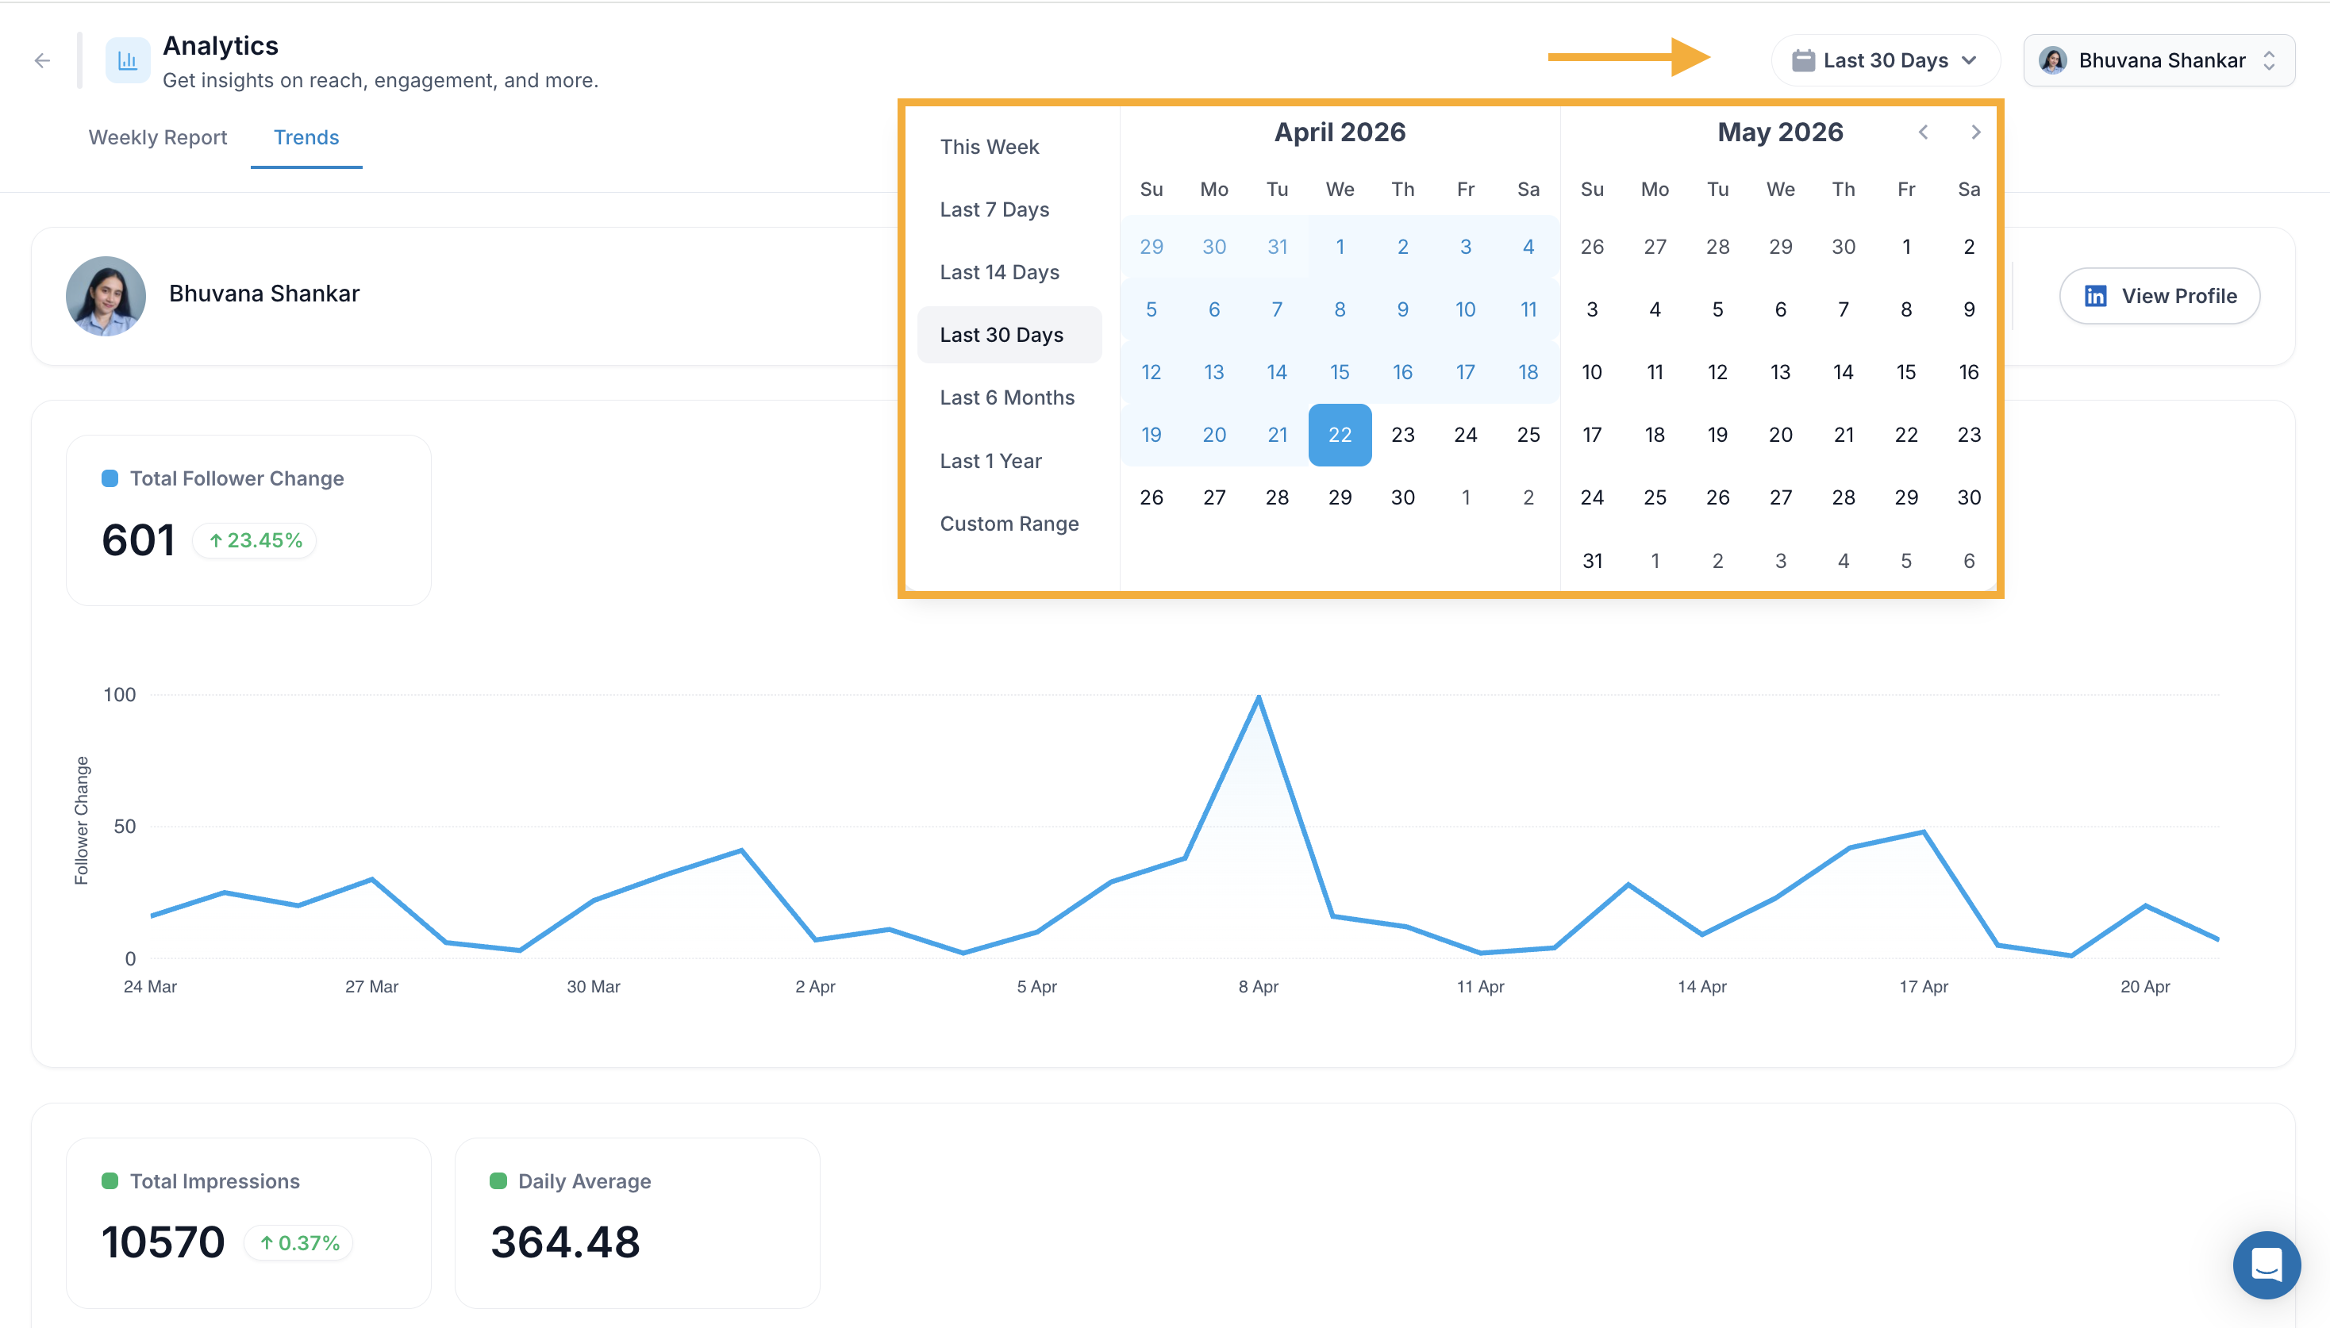Screen dimensions: 2330x1328
Task: Go to previous month in calendar
Action: click(1923, 132)
